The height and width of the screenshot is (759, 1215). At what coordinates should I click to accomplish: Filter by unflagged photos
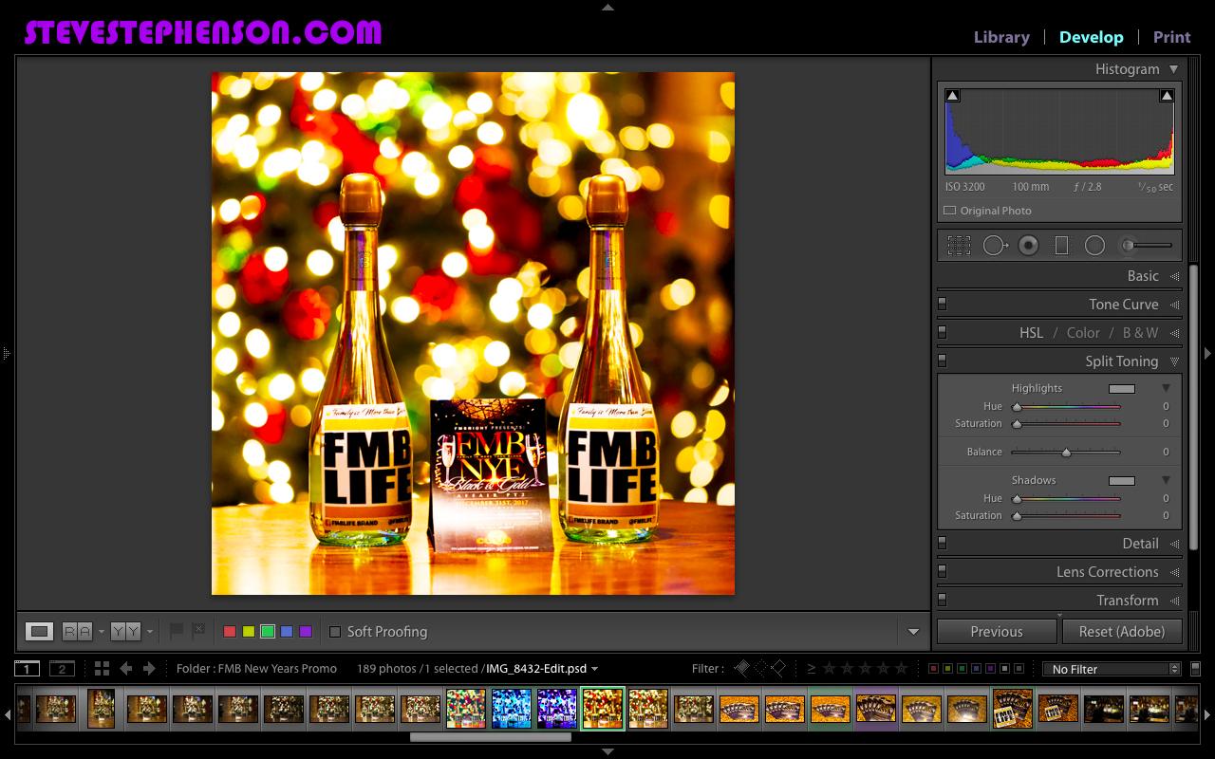click(760, 668)
